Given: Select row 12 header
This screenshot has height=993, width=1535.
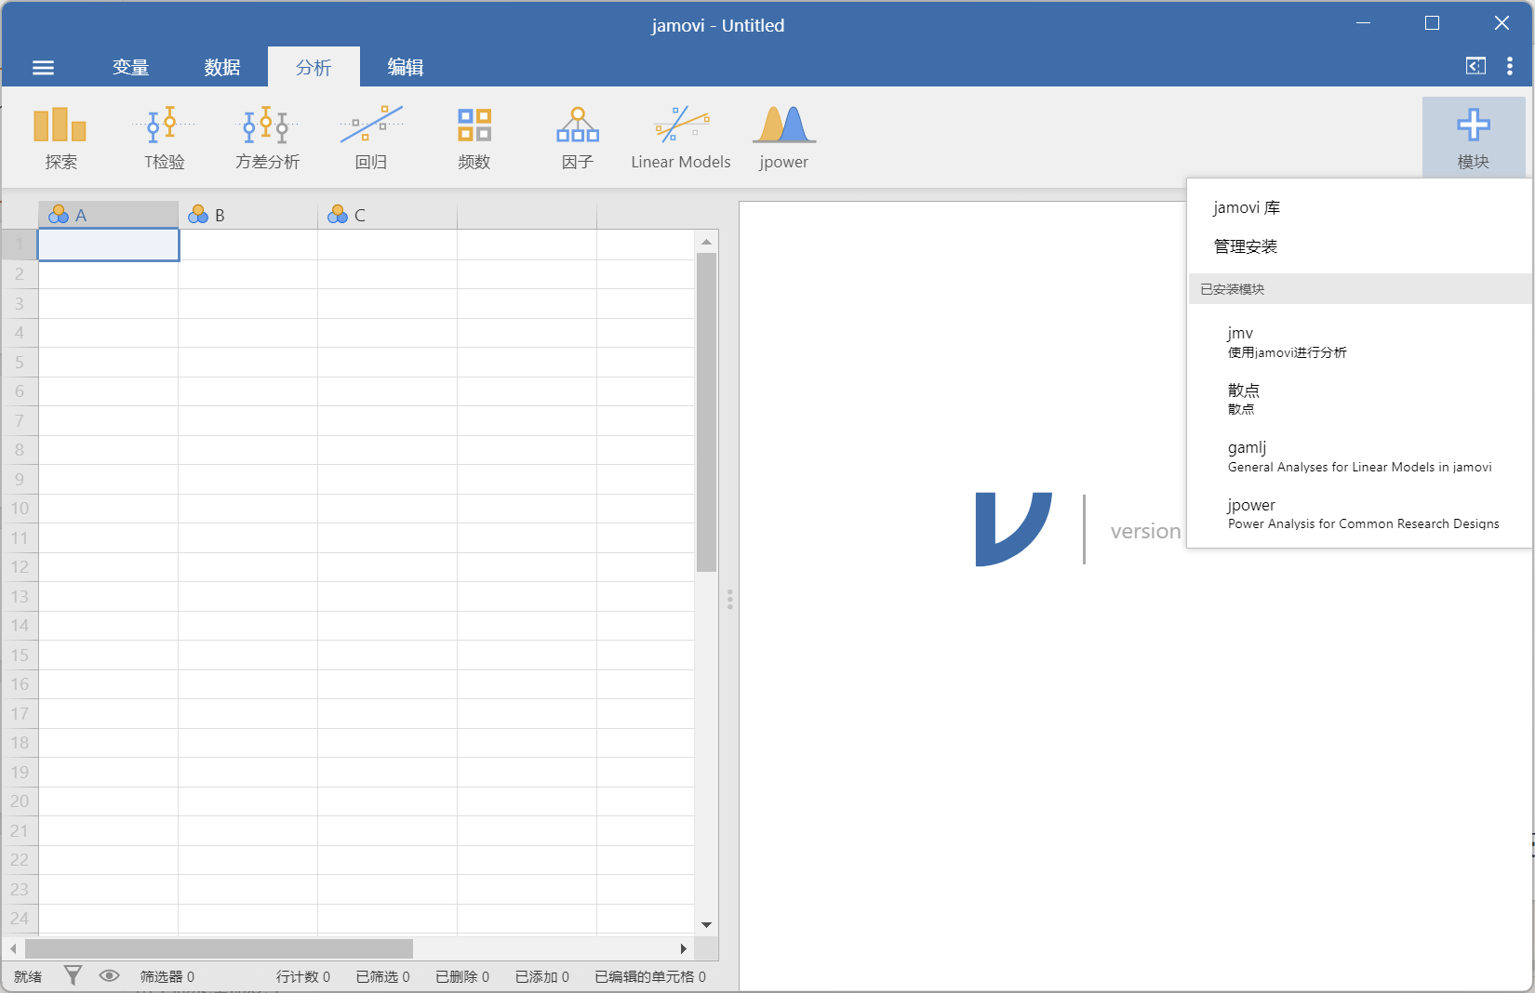Looking at the screenshot, I should click(20, 566).
